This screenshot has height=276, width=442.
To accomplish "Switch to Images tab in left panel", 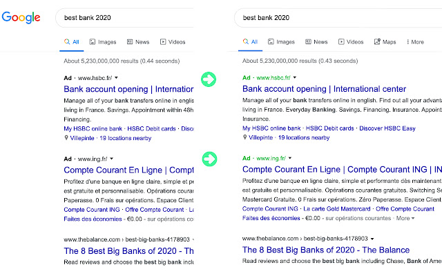I will [x=103, y=42].
